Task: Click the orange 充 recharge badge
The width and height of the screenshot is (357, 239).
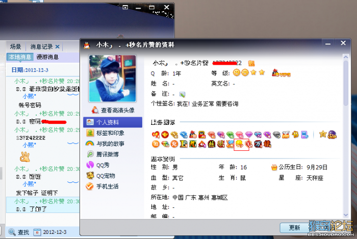Action: tap(174, 144)
